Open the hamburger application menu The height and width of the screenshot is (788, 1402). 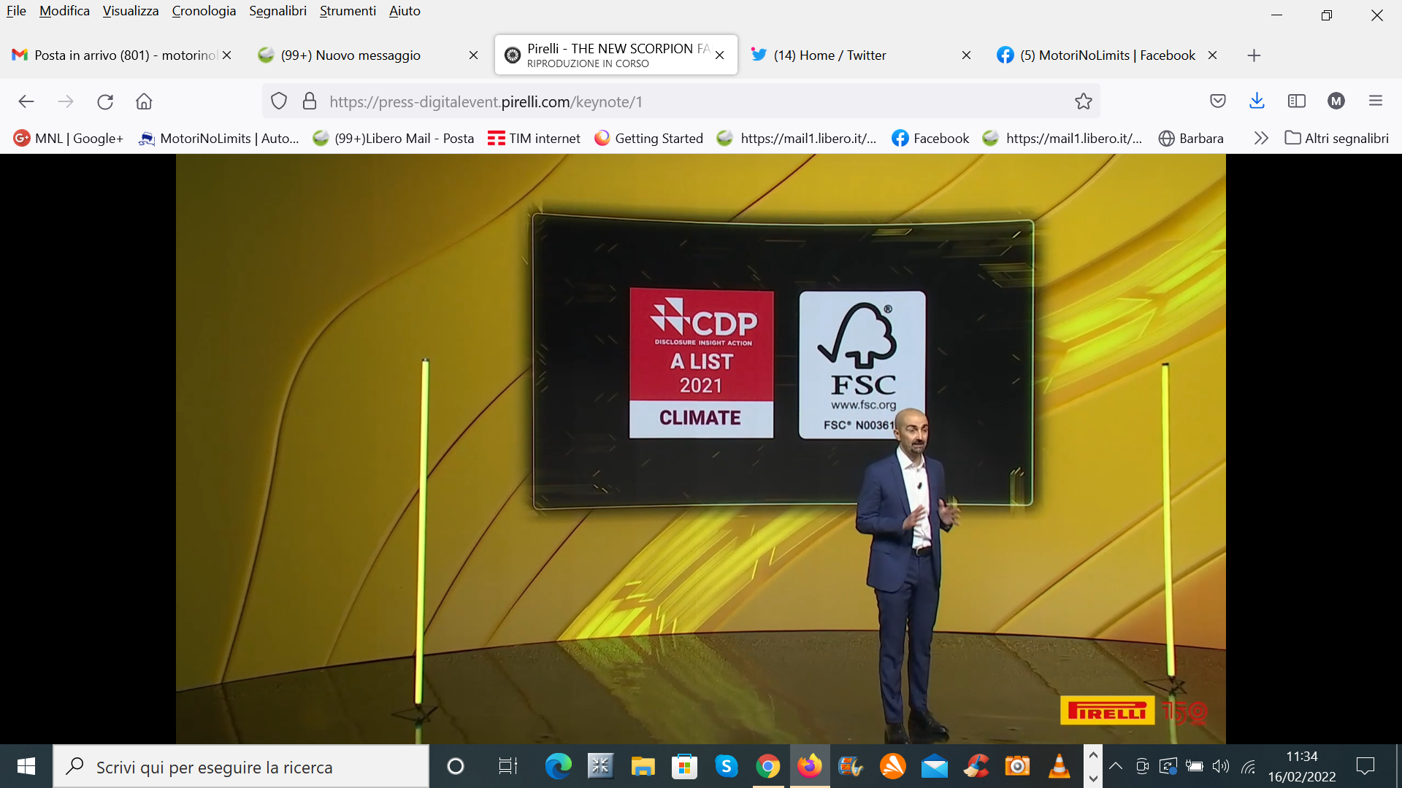(1375, 101)
